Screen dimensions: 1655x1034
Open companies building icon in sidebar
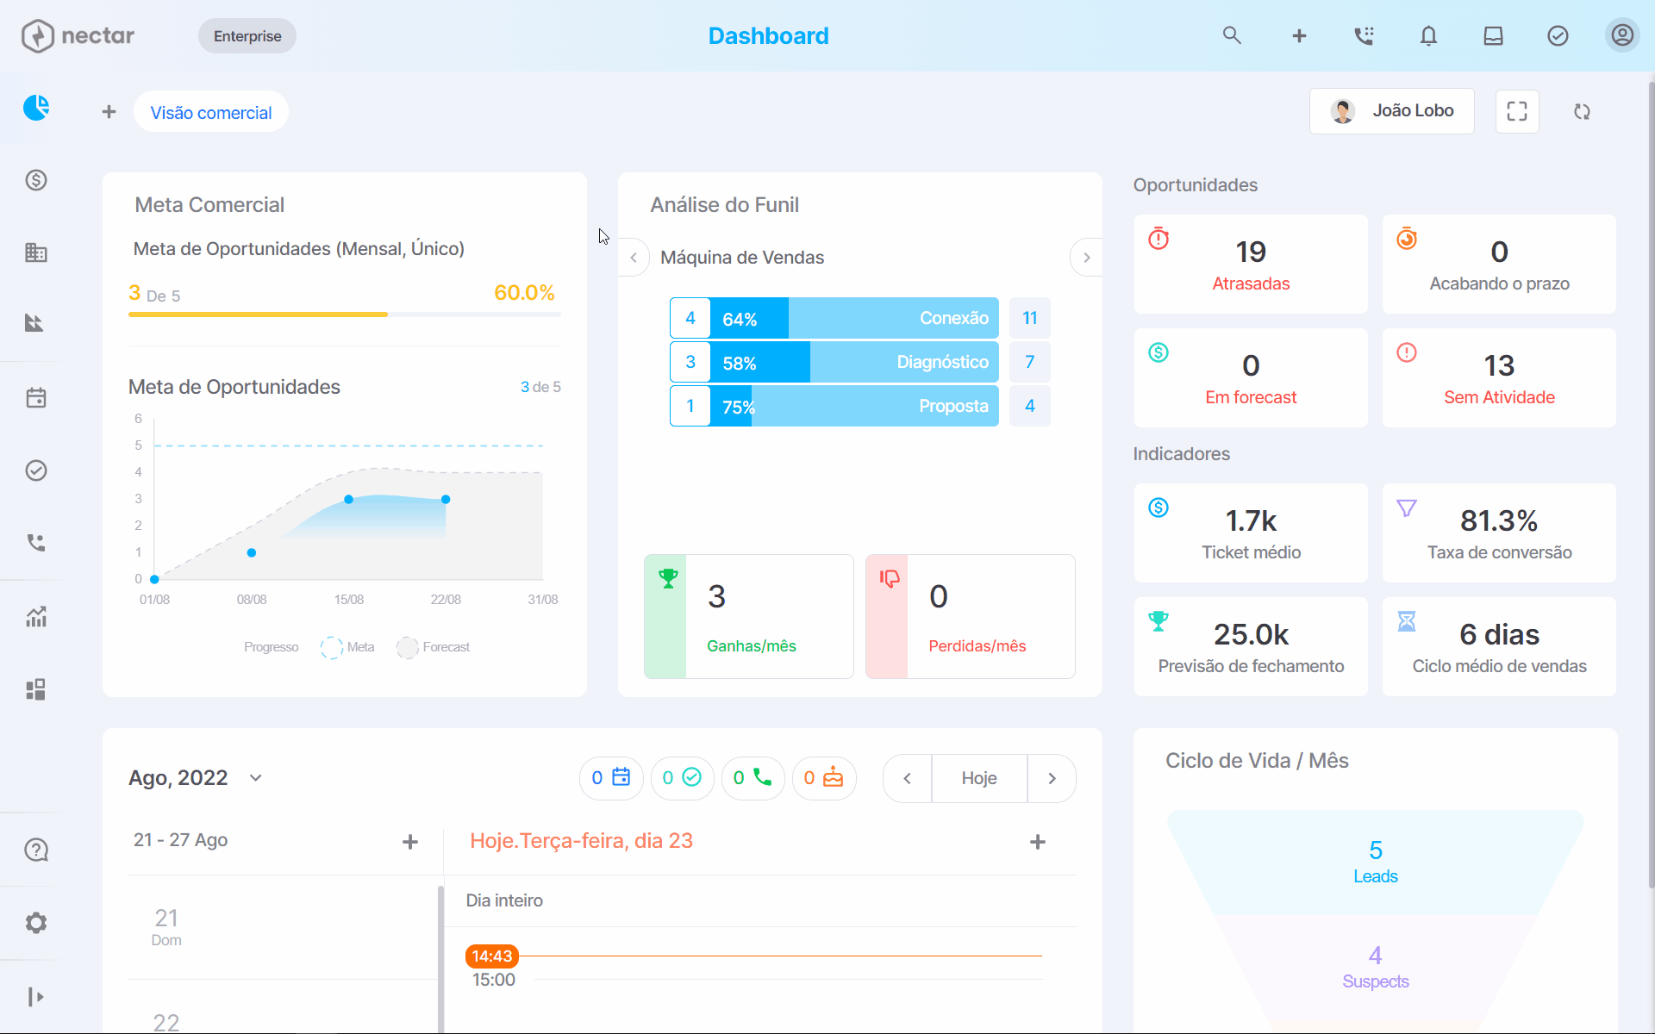36,252
